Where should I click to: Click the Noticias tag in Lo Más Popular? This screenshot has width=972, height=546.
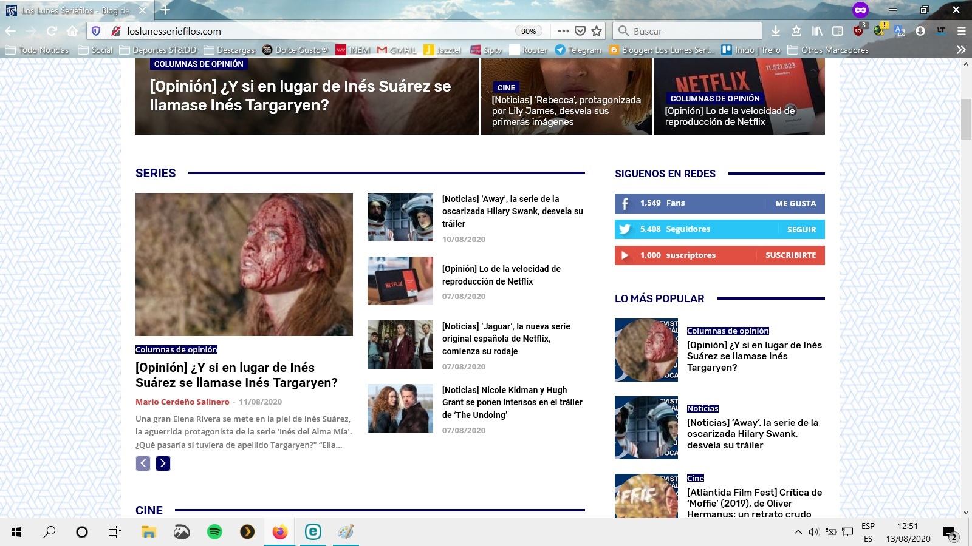coord(703,409)
